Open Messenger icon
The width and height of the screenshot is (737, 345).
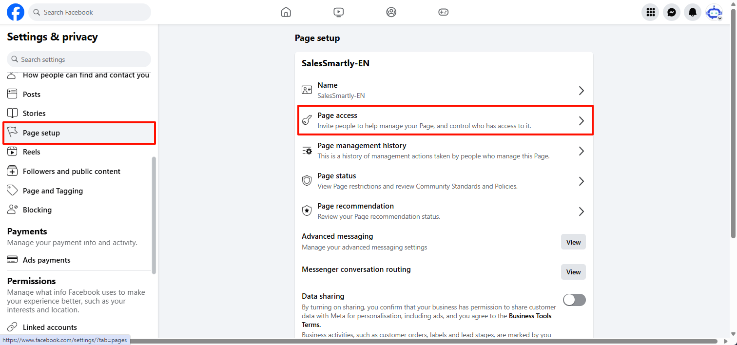(672, 12)
